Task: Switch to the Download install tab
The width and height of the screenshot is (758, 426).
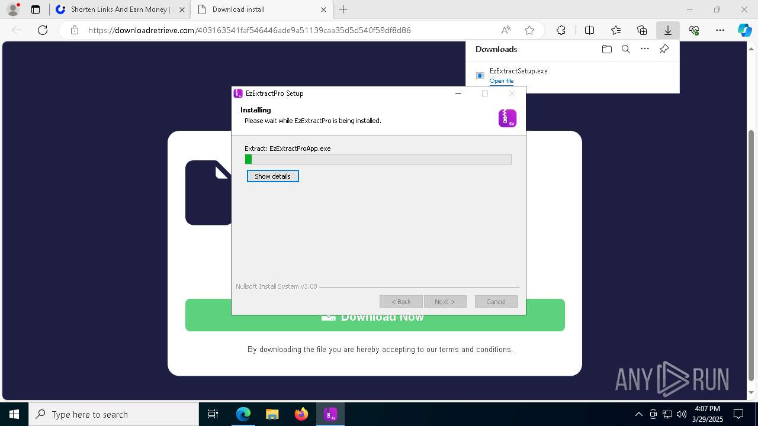Action: click(261, 9)
